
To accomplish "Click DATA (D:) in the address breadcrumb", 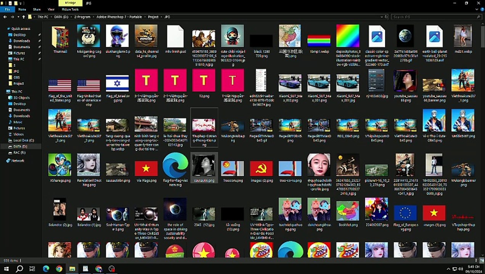I will (61, 17).
